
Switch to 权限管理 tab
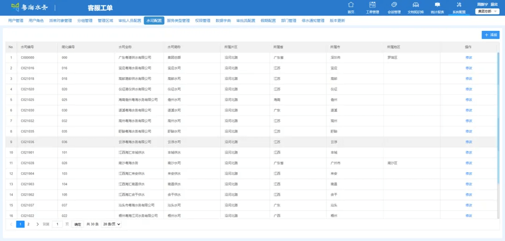click(203, 21)
